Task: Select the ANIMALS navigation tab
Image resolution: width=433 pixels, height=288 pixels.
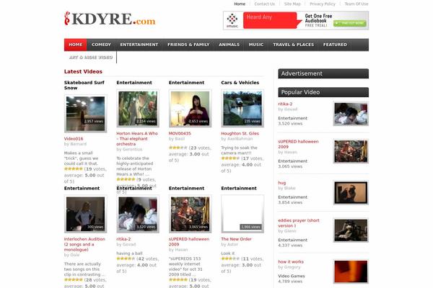Action: point(229,45)
